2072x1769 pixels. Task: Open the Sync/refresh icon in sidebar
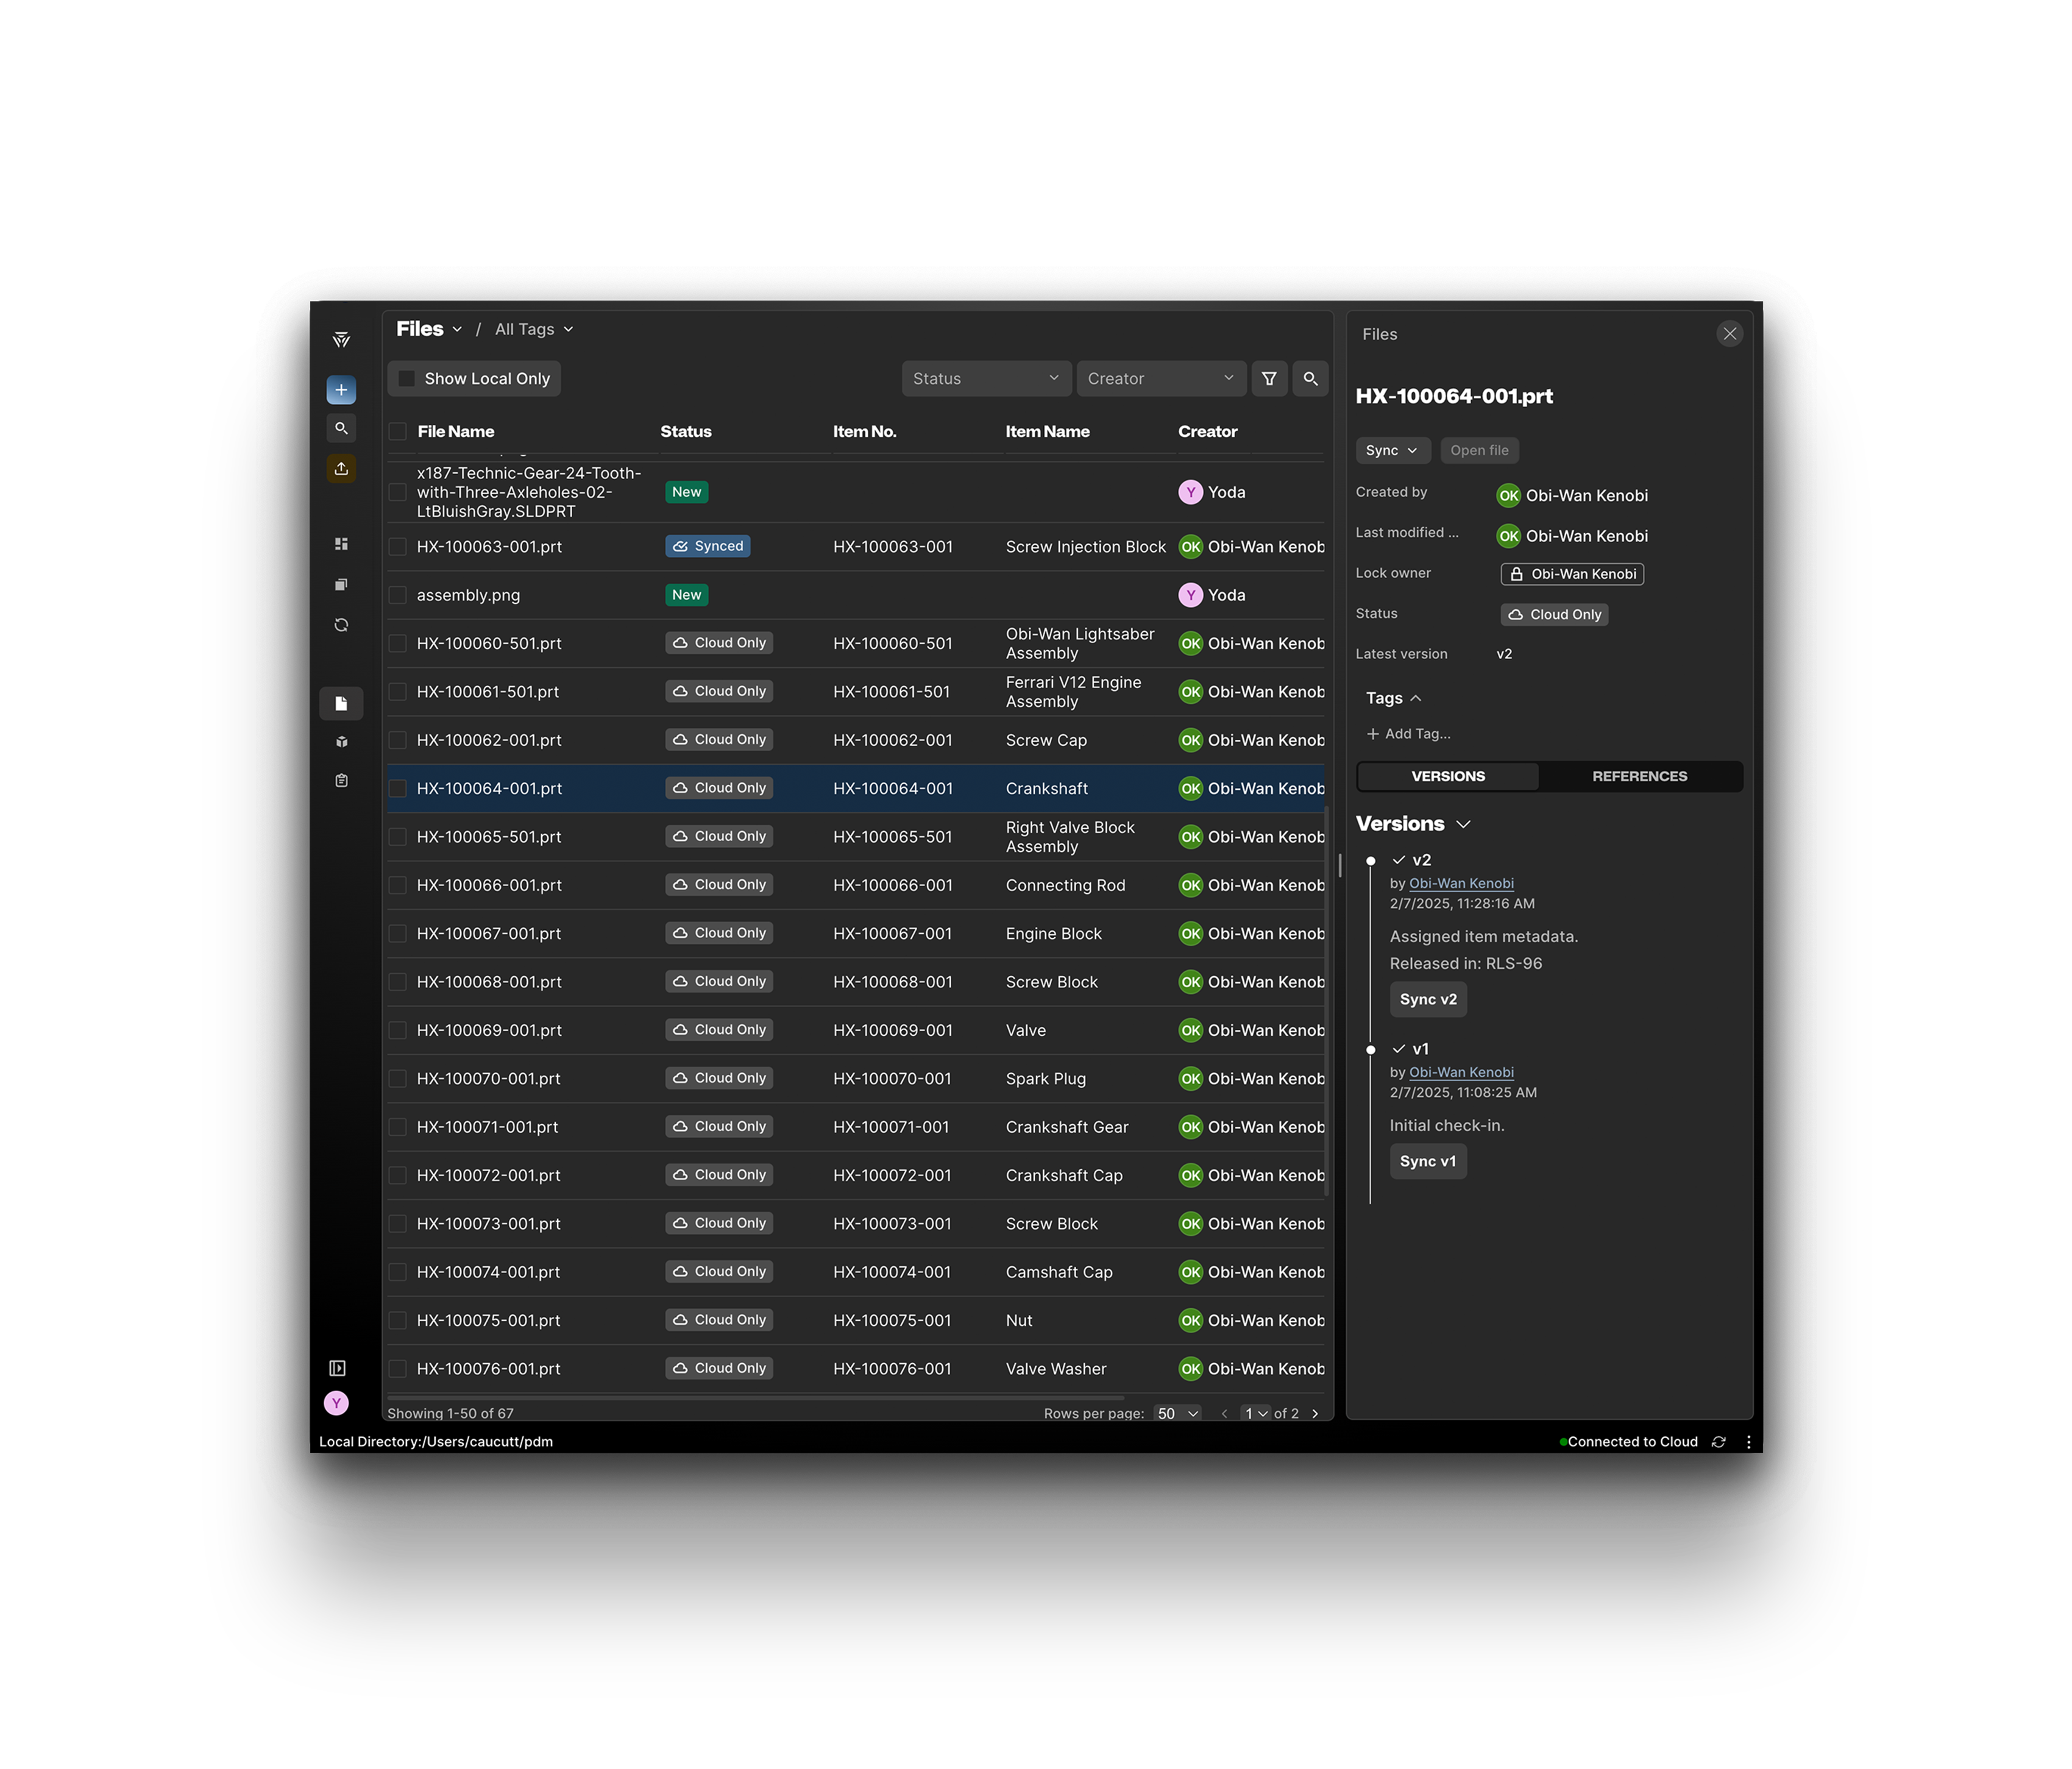pyautogui.click(x=341, y=624)
